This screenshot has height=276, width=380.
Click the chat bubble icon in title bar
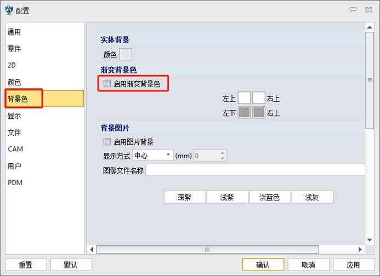click(x=353, y=9)
